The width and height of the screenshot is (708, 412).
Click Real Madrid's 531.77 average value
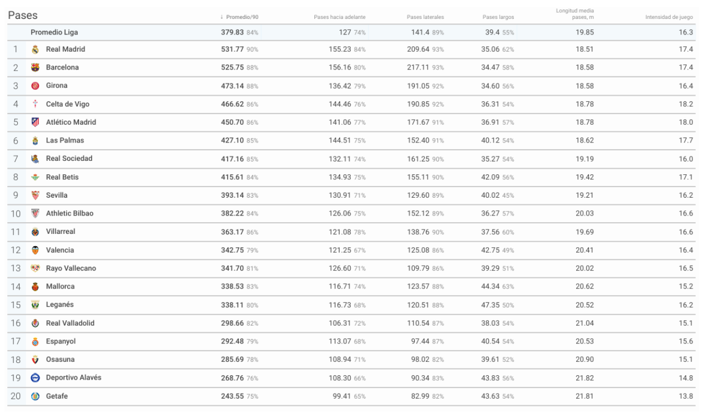(233, 50)
